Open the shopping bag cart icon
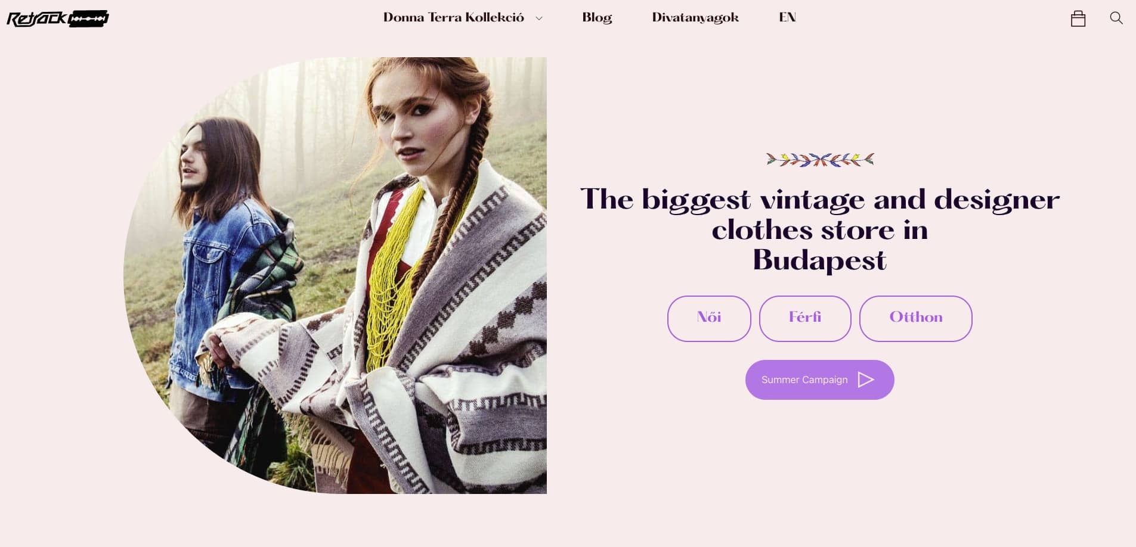This screenshot has height=547, width=1136. click(x=1078, y=18)
